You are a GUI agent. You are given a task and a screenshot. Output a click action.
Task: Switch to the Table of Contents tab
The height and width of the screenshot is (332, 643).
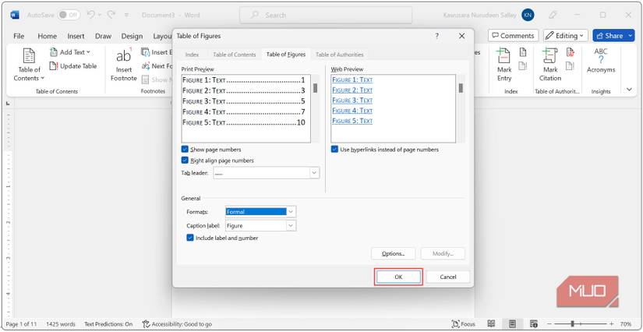(235, 55)
